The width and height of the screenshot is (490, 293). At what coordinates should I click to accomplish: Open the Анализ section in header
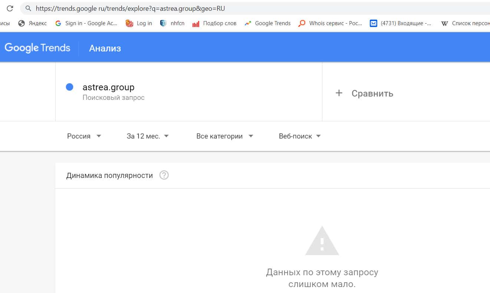[105, 48]
